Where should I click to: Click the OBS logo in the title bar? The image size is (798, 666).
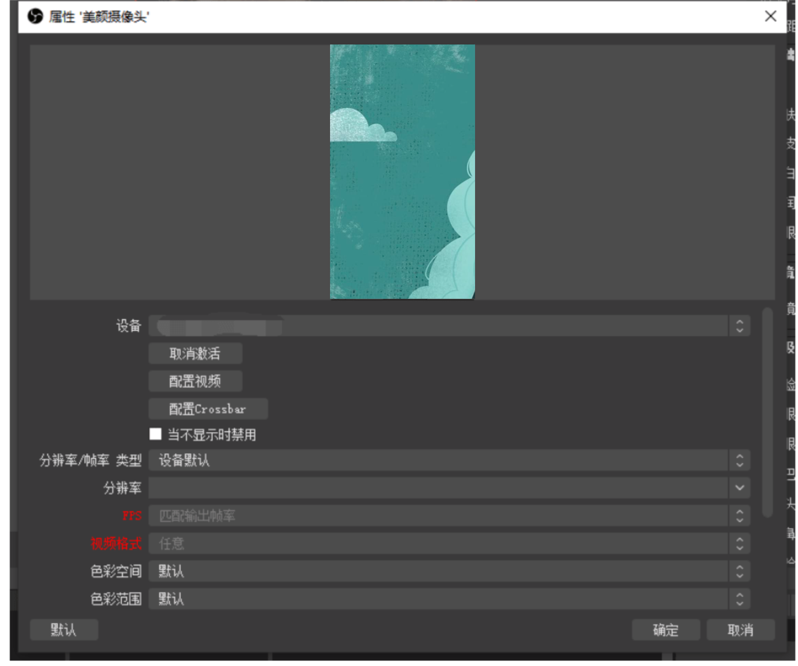pyautogui.click(x=35, y=16)
